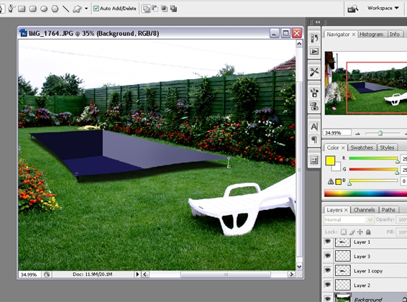Choose the Rounded Rectangle shape tool
The image size is (407, 302).
pos(32,9)
